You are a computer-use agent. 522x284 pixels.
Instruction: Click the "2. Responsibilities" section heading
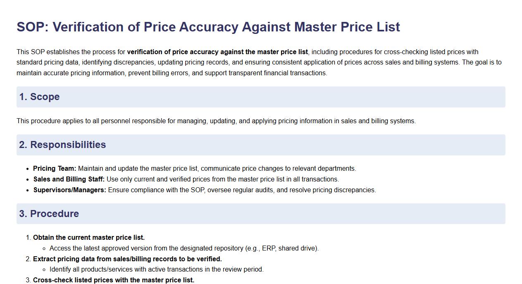(62, 145)
